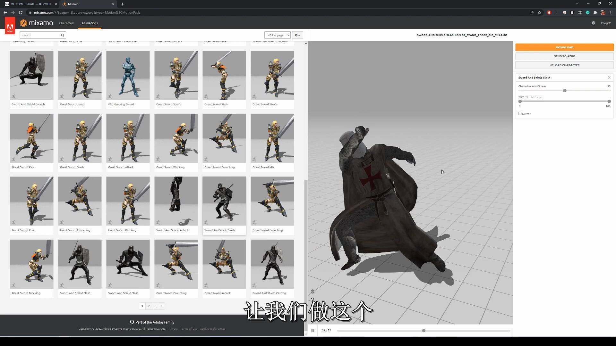Open the Chrome three-dot menu

[611, 12]
